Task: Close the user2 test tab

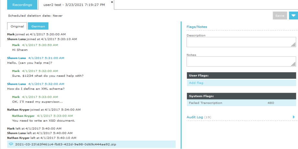Action: tap(112, 2)
